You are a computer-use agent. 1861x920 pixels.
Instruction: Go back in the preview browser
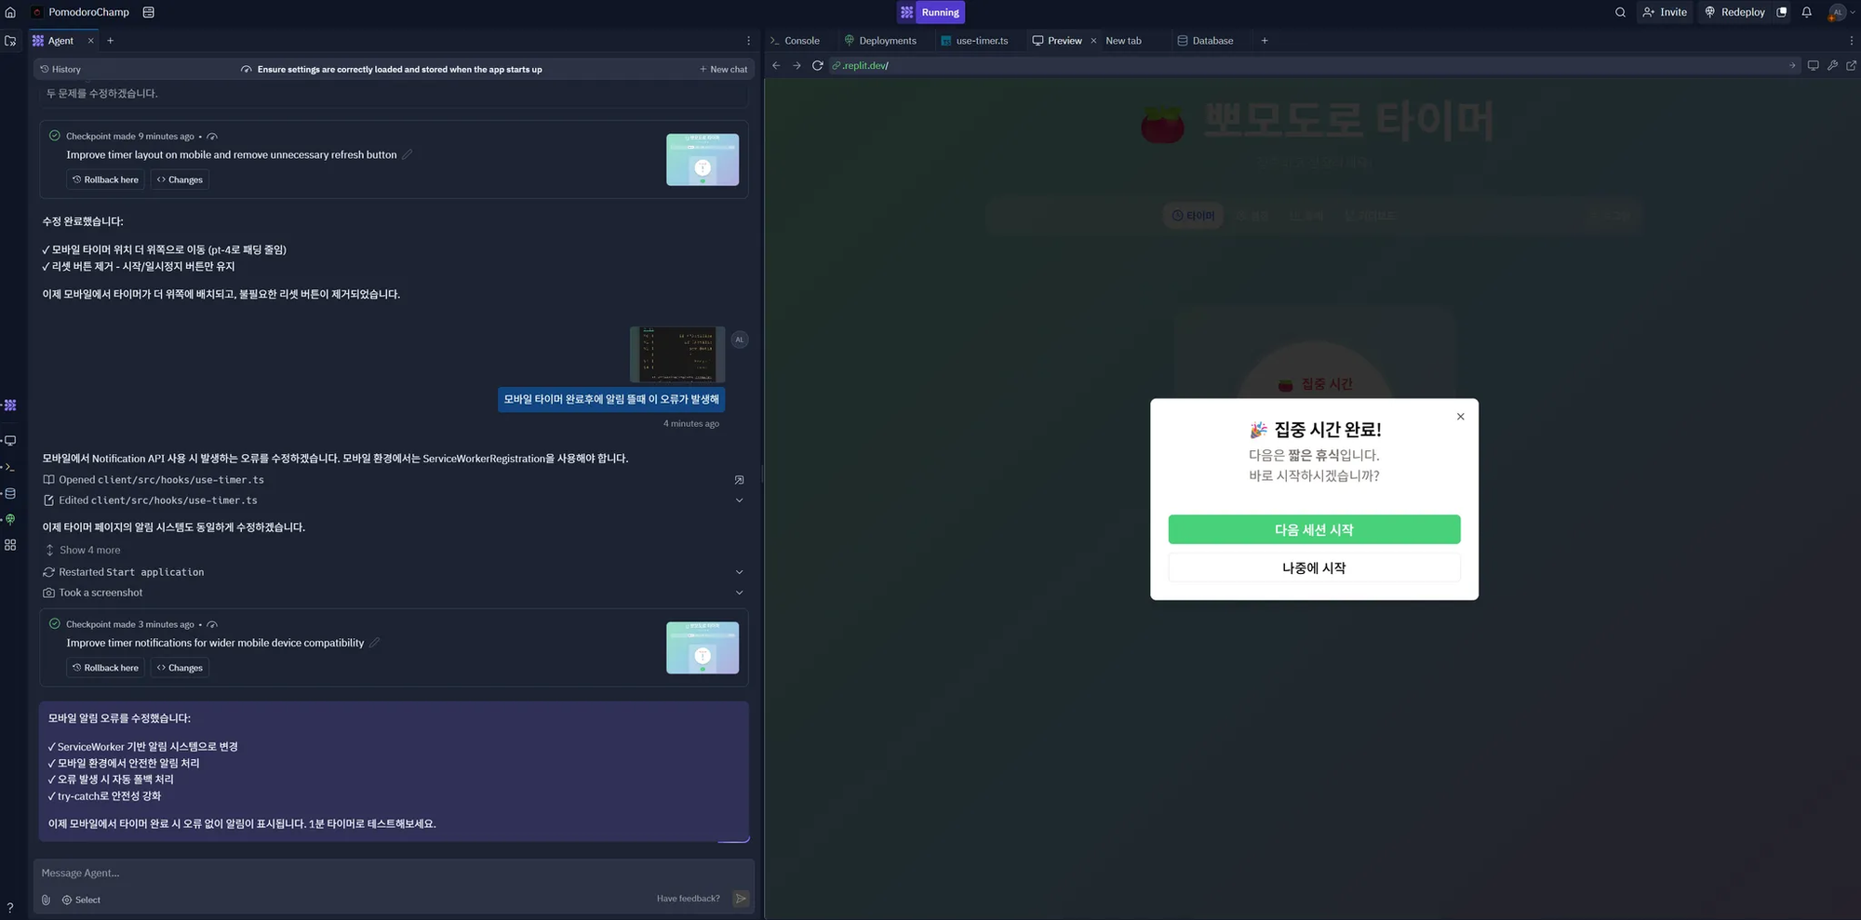pyautogui.click(x=776, y=66)
